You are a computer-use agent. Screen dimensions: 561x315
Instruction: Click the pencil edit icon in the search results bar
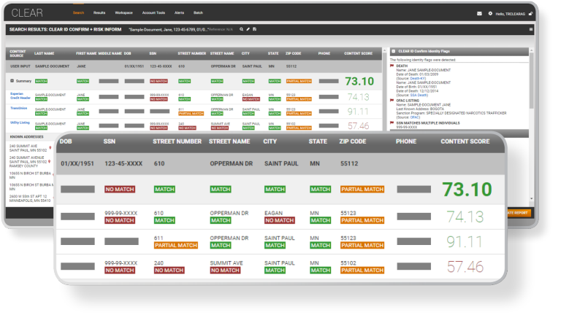click(x=248, y=29)
